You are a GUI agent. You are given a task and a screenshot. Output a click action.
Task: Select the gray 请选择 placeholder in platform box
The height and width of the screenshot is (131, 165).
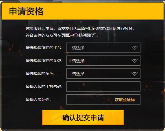tap(78, 48)
